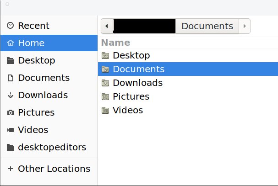Open Pictures in the sidebar
278x186 pixels.
click(49, 112)
